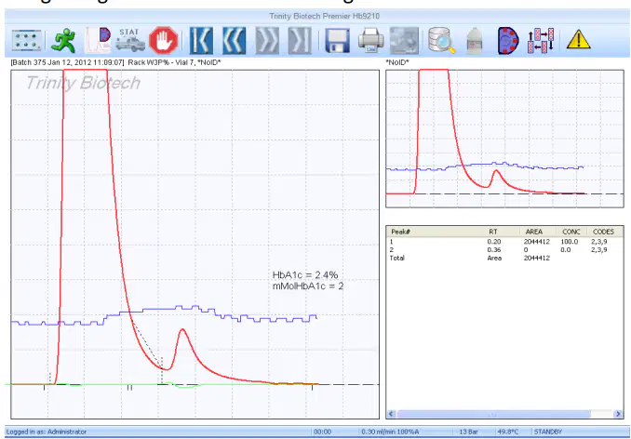This screenshot has width=631, height=439.
Task: Click the Trinity Biotech Premier Hb9210 title
Action: pyautogui.click(x=325, y=16)
